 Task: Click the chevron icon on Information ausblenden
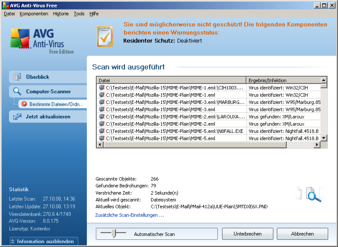click(x=13, y=241)
